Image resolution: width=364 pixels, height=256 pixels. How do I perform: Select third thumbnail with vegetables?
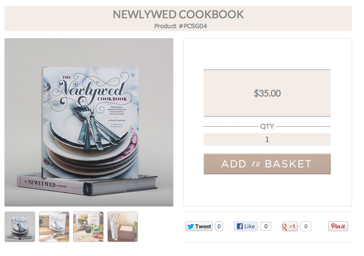click(88, 227)
